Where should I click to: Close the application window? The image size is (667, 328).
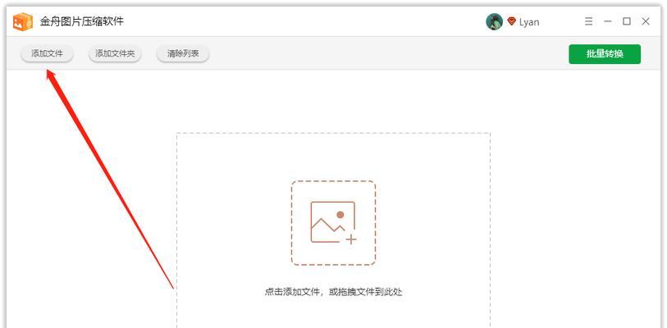(646, 21)
